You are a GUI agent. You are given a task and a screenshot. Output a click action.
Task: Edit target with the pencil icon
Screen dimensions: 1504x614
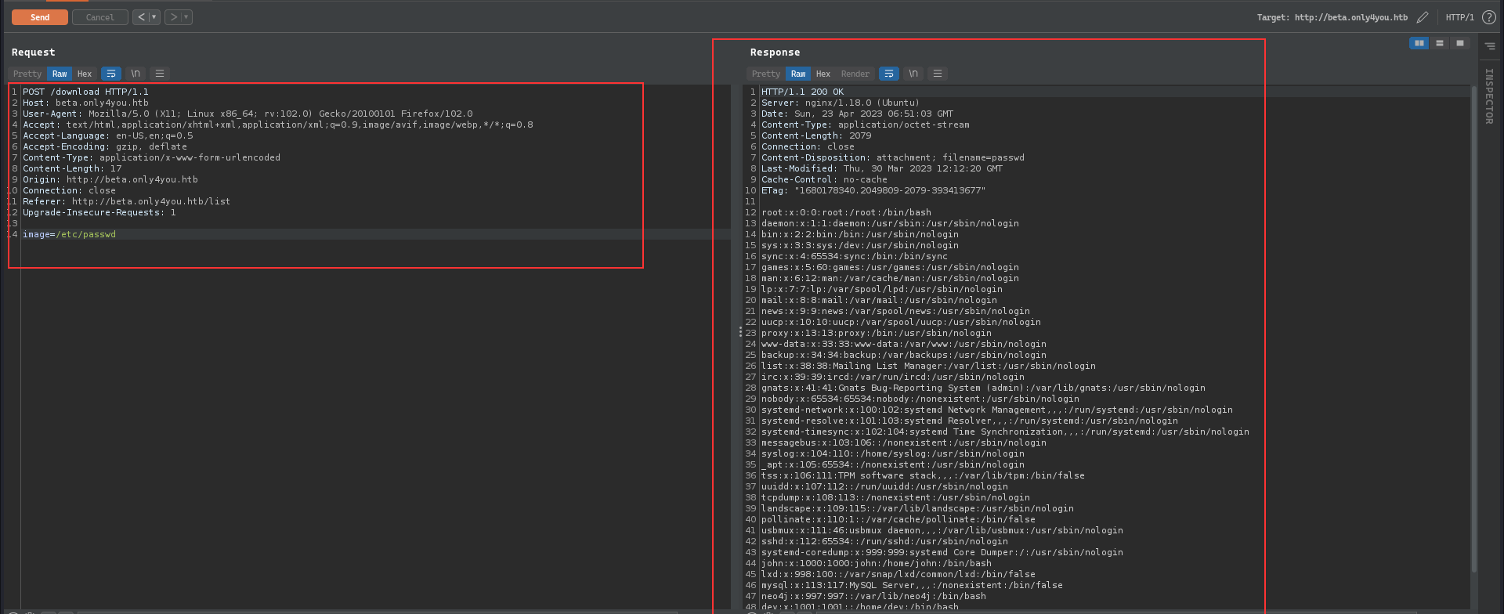[1423, 17]
